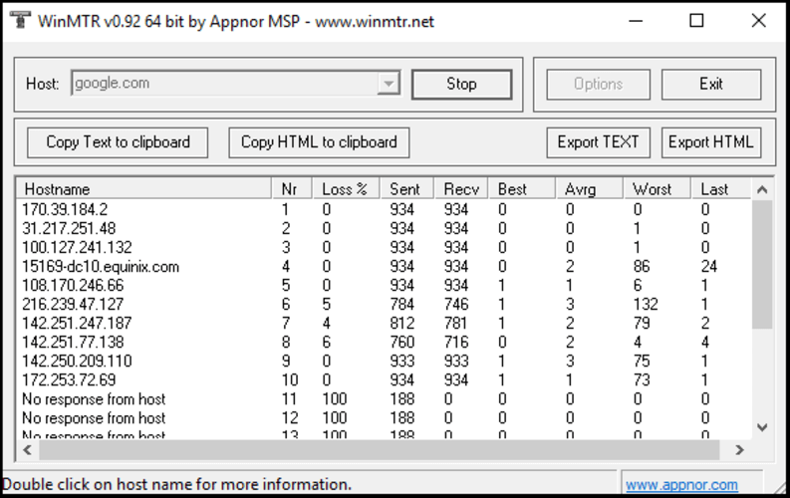Click the Exit button
This screenshot has height=498, width=790.
pyautogui.click(x=710, y=85)
